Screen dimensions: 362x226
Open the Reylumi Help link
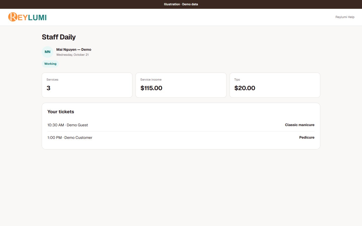[x=345, y=17]
